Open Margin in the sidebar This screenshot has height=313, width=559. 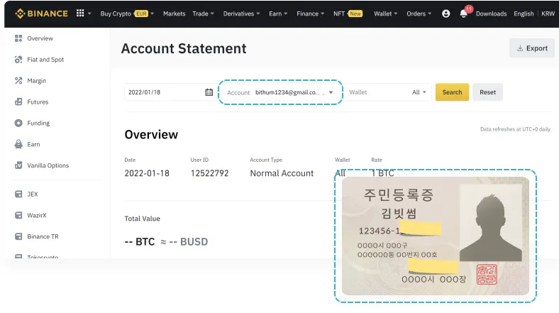click(x=37, y=81)
